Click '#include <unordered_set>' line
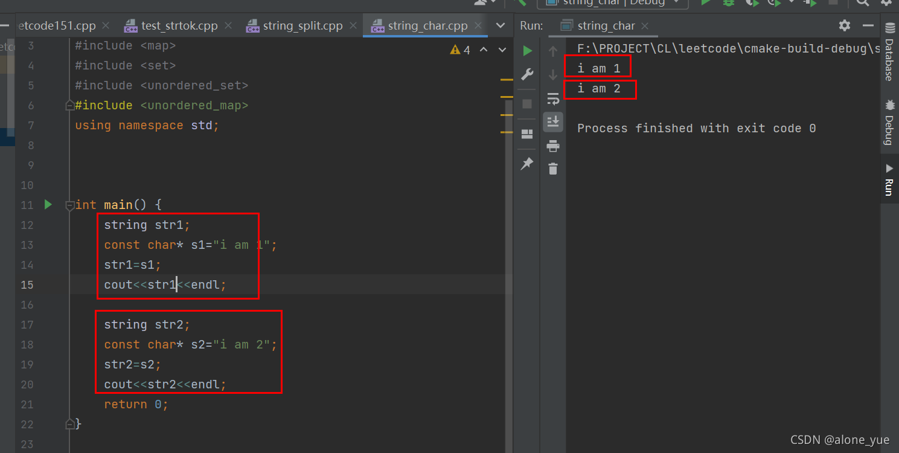Image resolution: width=899 pixels, height=453 pixels. [161, 85]
